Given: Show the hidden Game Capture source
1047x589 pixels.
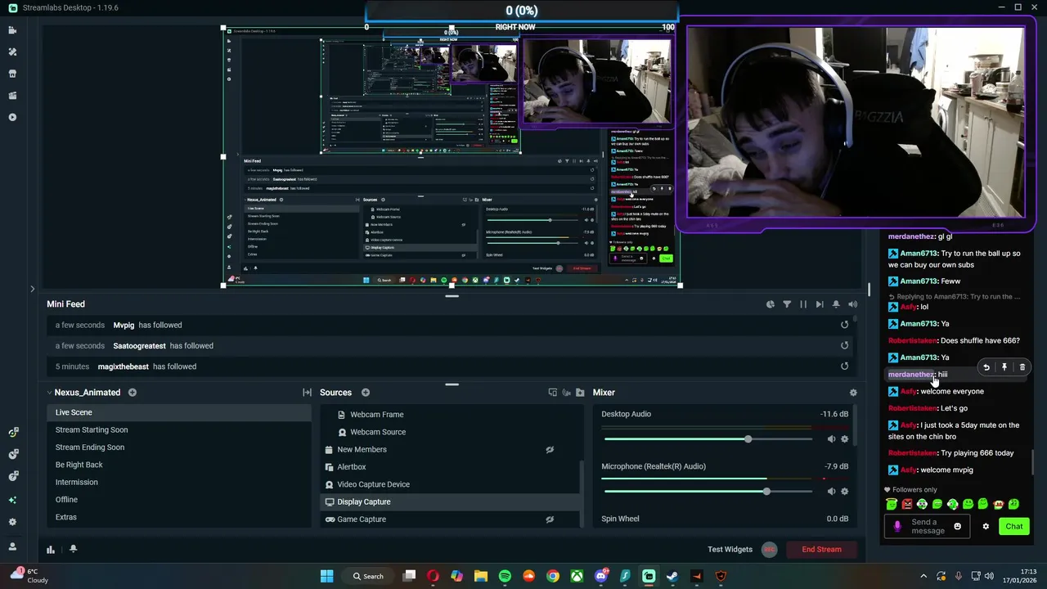Looking at the screenshot, I should (550, 519).
